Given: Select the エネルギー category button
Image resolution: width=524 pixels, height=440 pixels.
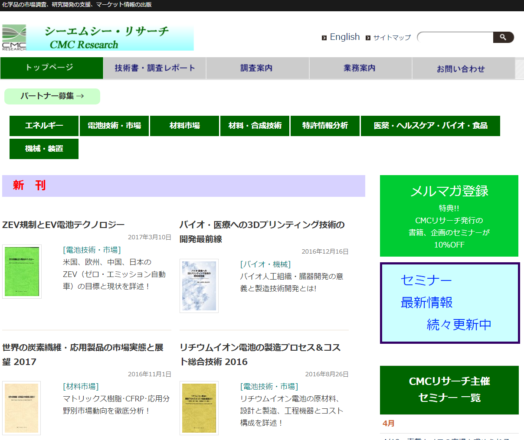Looking at the screenshot, I should (x=44, y=126).
